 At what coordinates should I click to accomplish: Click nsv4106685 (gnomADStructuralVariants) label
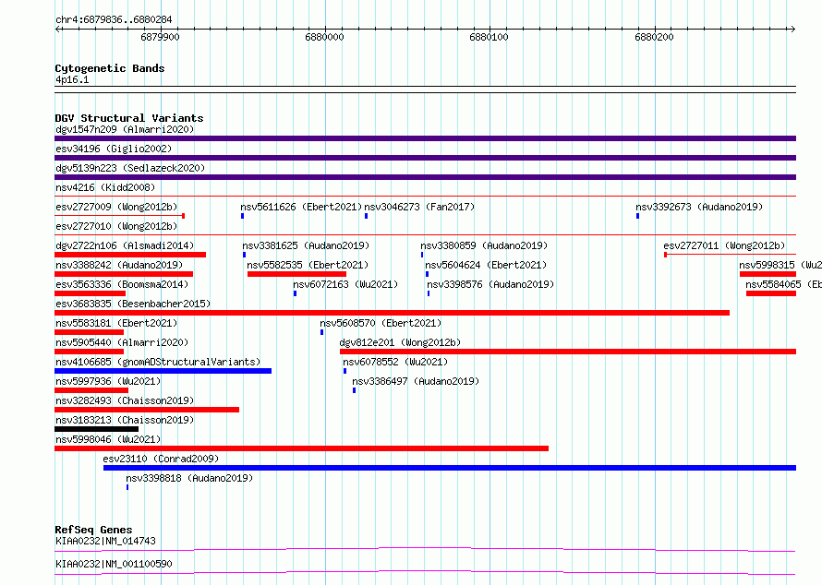pos(158,362)
